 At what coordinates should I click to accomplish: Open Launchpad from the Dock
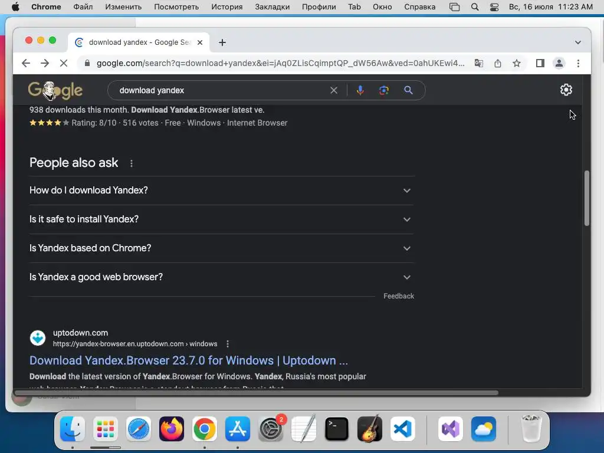click(105, 429)
